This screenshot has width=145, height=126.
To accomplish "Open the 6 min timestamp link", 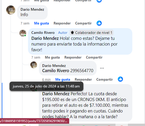I will (x=46, y=79).
